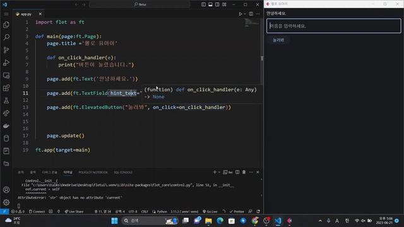The width and height of the screenshot is (404, 227).
Task: Open the Extensions view
Action: pos(6,88)
